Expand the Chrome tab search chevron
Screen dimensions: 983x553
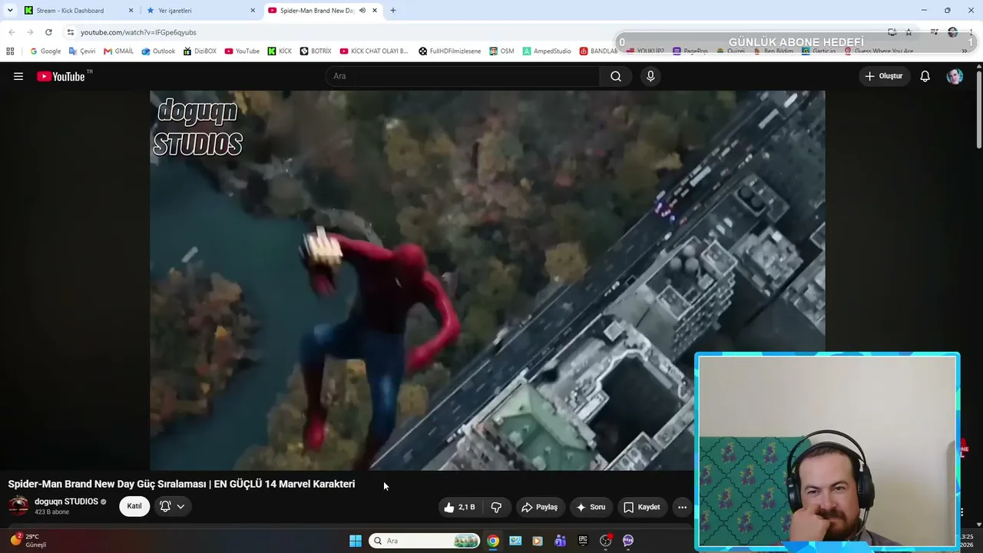11,11
